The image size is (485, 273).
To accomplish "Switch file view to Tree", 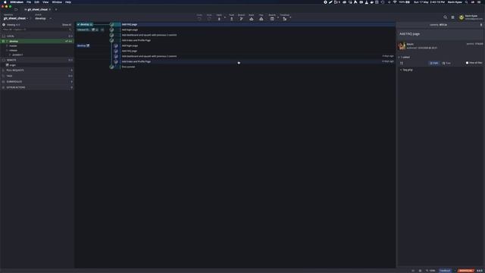I will click(446, 63).
